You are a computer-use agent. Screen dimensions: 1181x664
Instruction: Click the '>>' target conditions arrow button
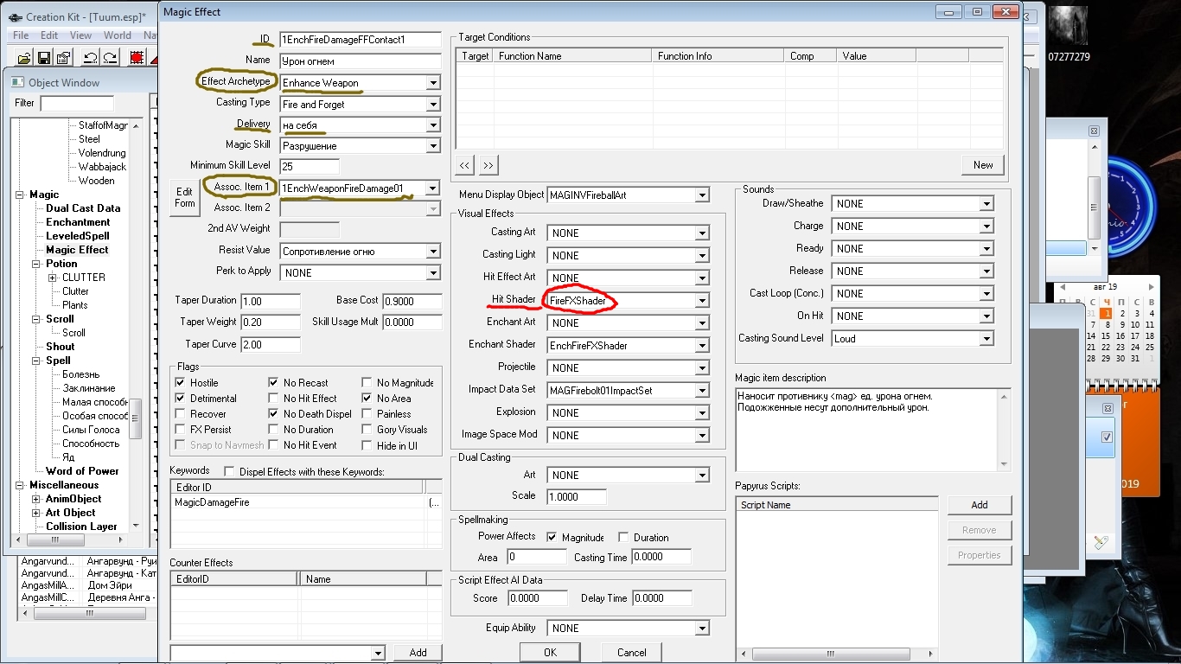[488, 165]
